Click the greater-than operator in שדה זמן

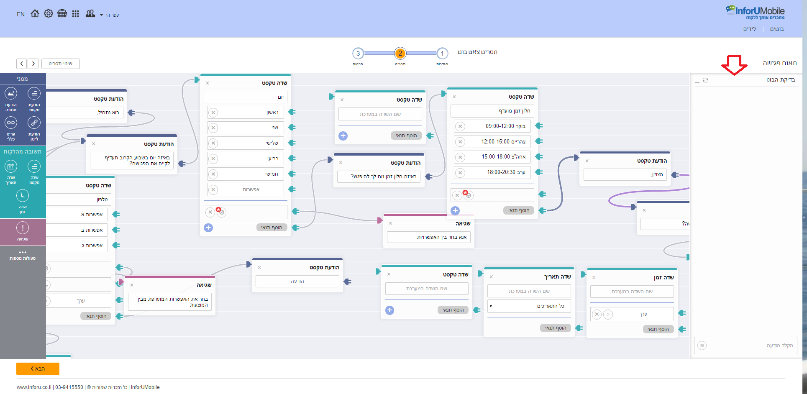coord(608,314)
